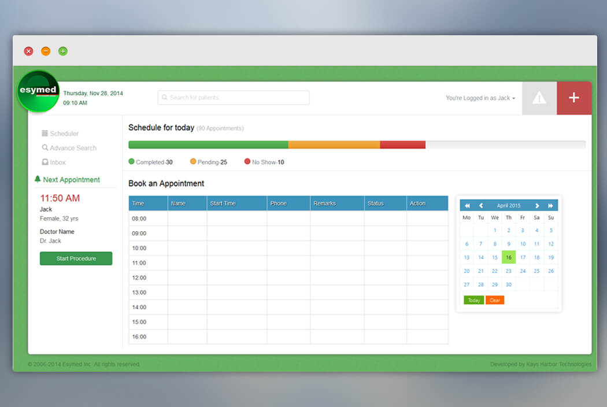Jump forward a year with double-right arrow
The width and height of the screenshot is (607, 407).
(x=550, y=206)
